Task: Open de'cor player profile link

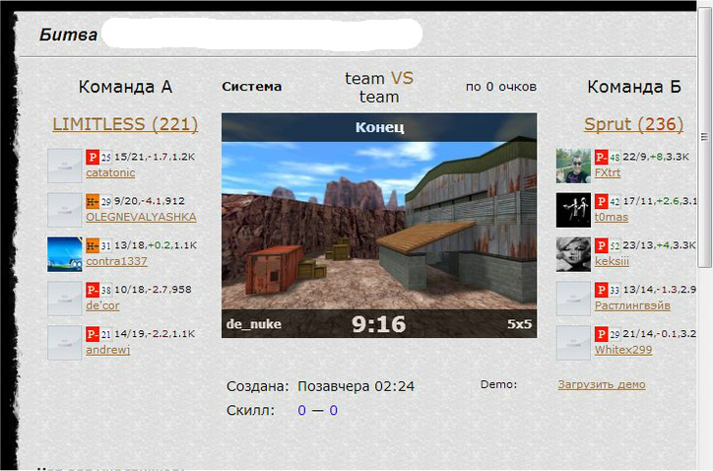Action: [102, 305]
